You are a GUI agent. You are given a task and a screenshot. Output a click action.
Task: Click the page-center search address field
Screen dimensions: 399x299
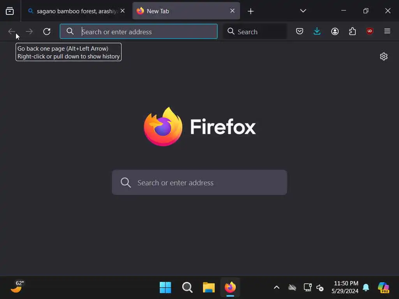point(199,183)
